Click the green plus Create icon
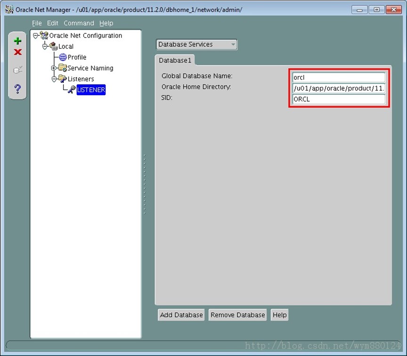The height and width of the screenshot is (356, 407). (x=17, y=41)
